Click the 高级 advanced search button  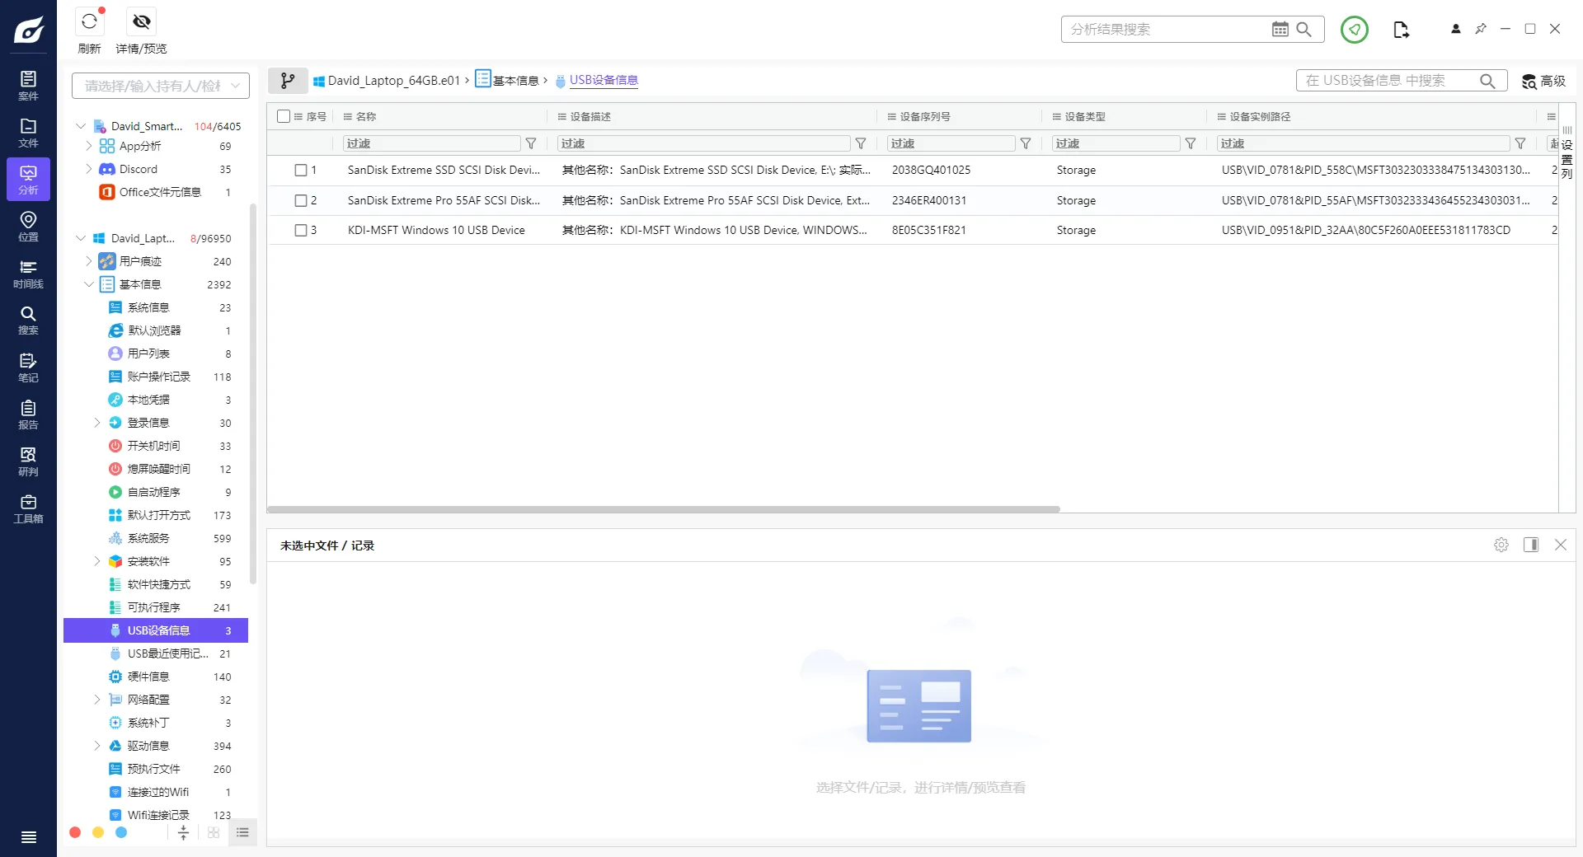point(1543,81)
